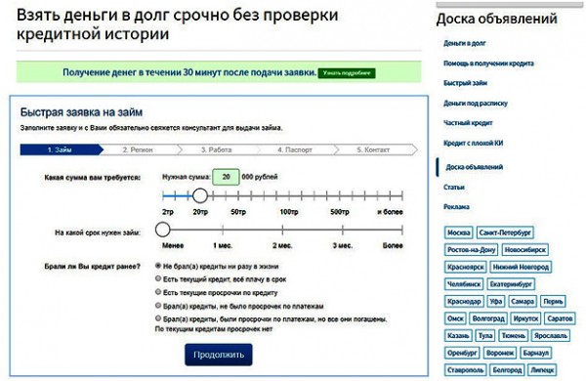Select the Иркутск city tag

pos(525,318)
